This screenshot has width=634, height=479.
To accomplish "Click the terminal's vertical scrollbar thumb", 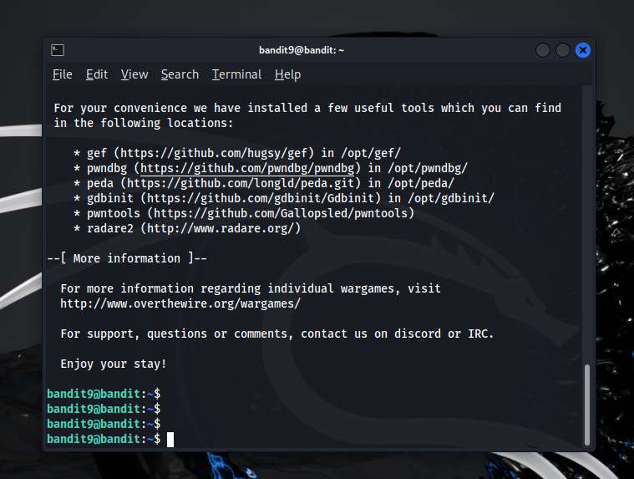I will (x=586, y=401).
